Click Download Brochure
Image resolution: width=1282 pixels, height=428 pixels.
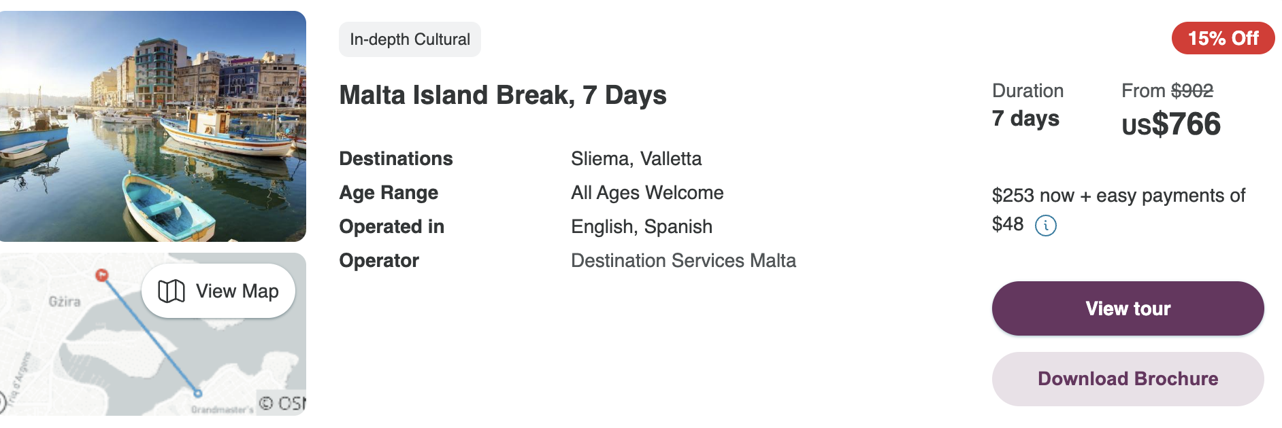[x=1128, y=379]
